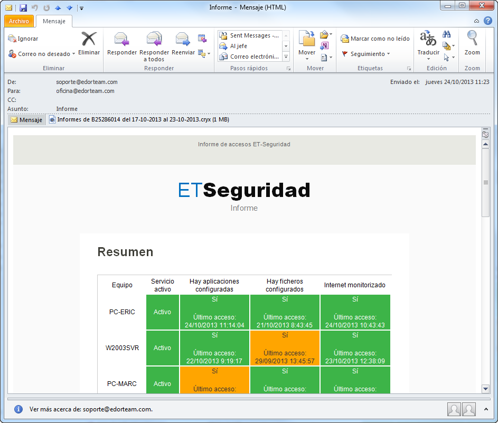Delete message with Eliminar X icon
The height and width of the screenshot is (423, 498).
pos(89,43)
